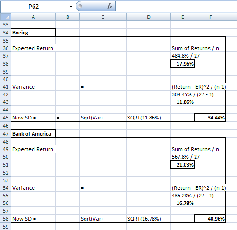Viewport: 237px width, 230px height.
Task: Click the equals sign in cell C54
Action: pos(82,188)
